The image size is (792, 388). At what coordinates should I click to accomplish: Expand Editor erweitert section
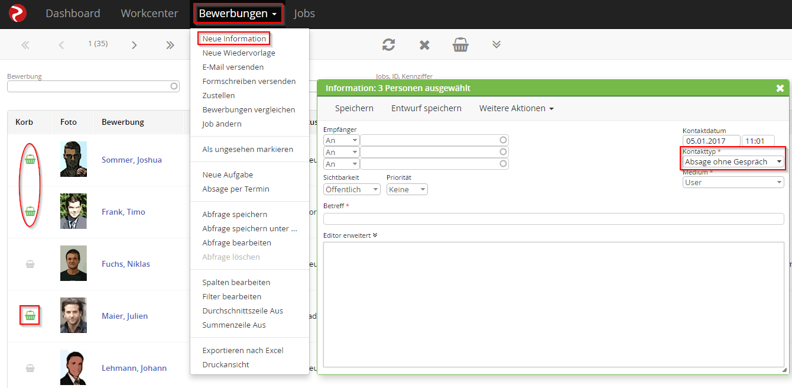click(350, 235)
